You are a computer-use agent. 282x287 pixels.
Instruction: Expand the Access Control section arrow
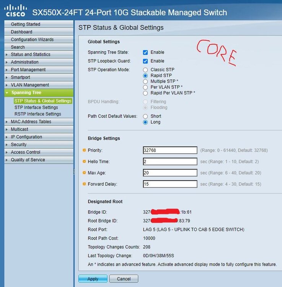click(7, 152)
